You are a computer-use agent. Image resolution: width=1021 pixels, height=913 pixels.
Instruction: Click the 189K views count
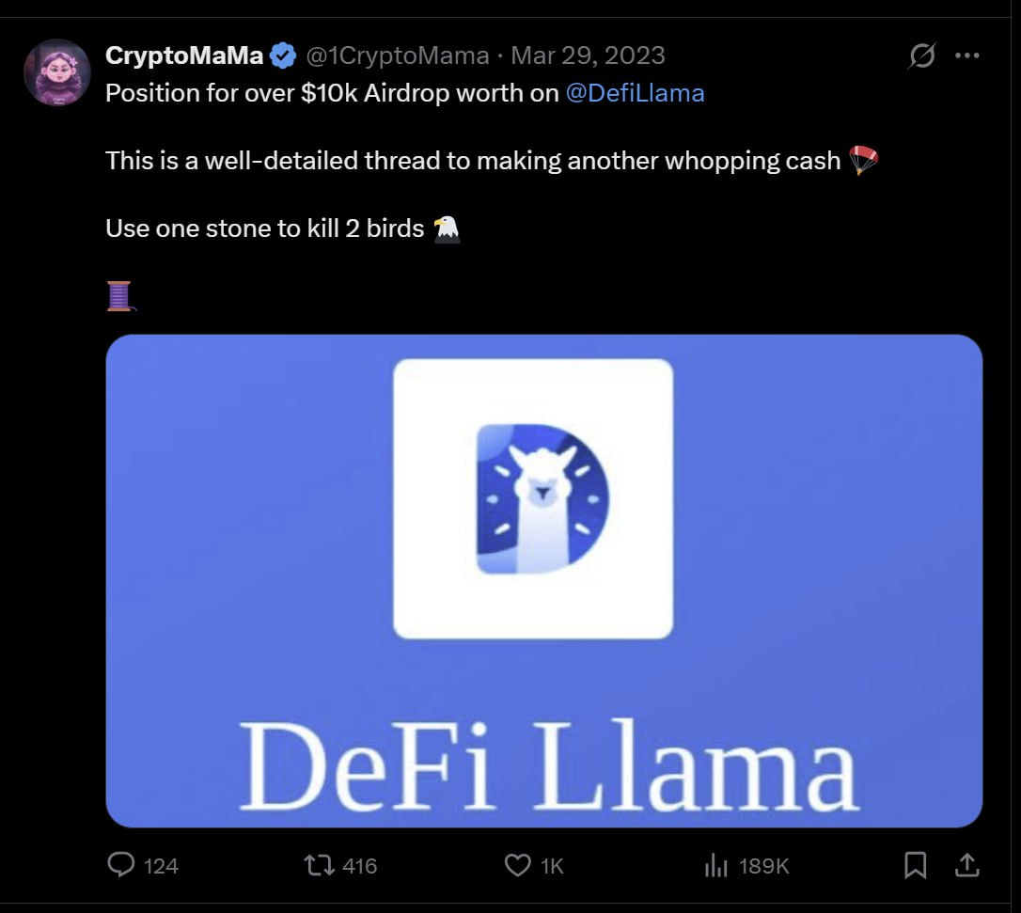(763, 866)
